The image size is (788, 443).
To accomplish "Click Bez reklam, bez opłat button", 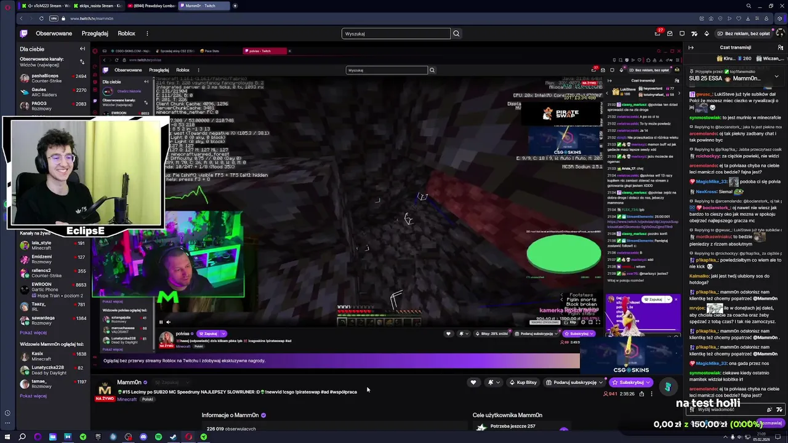I will (x=743, y=34).
